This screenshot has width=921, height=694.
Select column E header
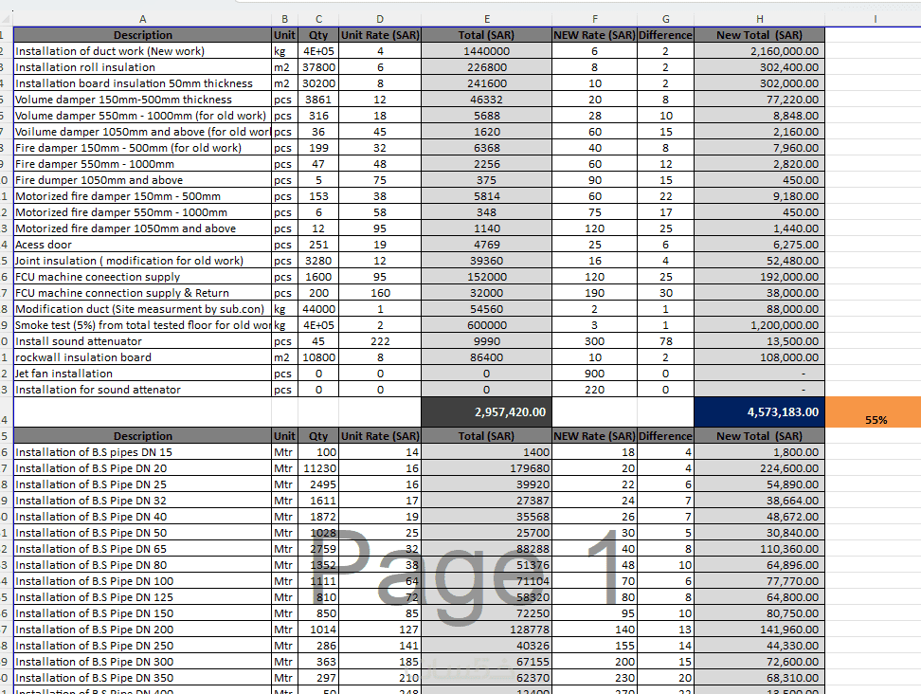coord(486,19)
